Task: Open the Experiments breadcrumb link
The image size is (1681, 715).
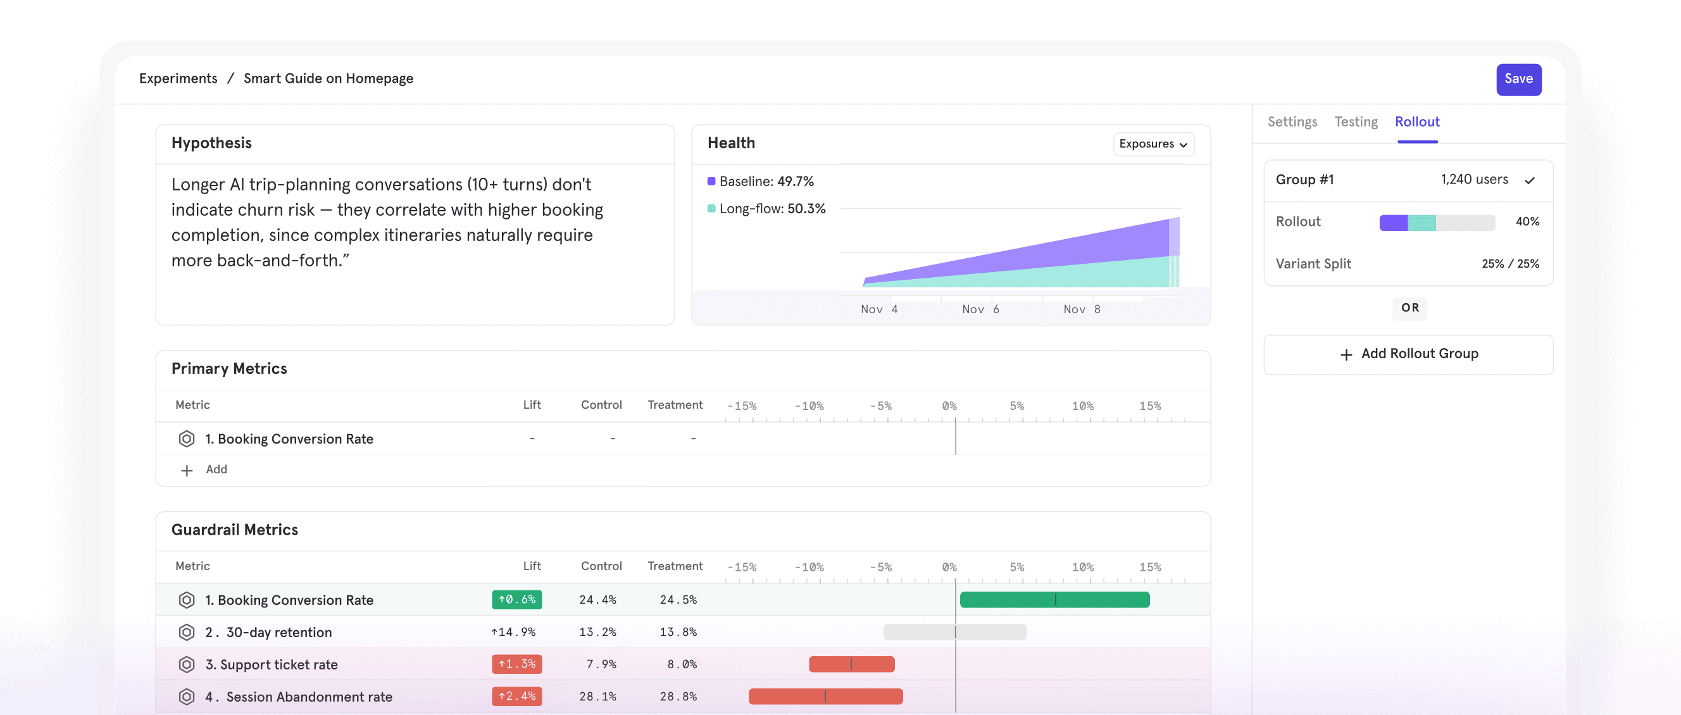Action: pos(178,78)
